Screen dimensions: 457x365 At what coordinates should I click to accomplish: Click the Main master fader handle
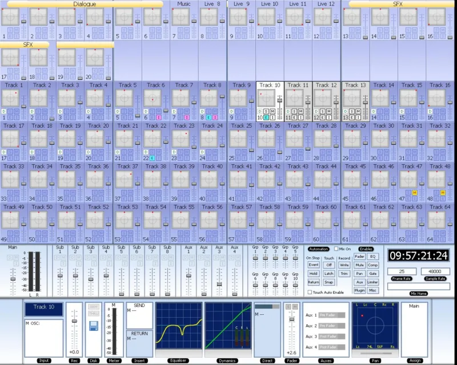point(13,279)
